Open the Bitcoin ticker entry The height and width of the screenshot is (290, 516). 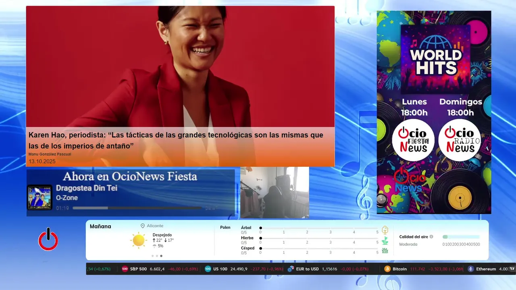[423, 269]
